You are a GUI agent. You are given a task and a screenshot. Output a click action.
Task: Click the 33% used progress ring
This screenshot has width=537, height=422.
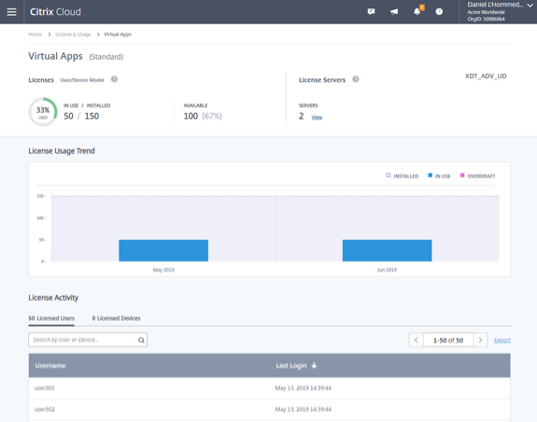43,112
